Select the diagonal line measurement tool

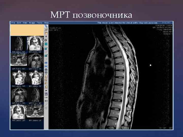tap(46, 105)
